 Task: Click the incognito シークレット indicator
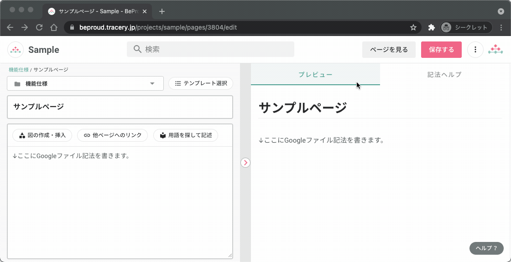coord(466,28)
